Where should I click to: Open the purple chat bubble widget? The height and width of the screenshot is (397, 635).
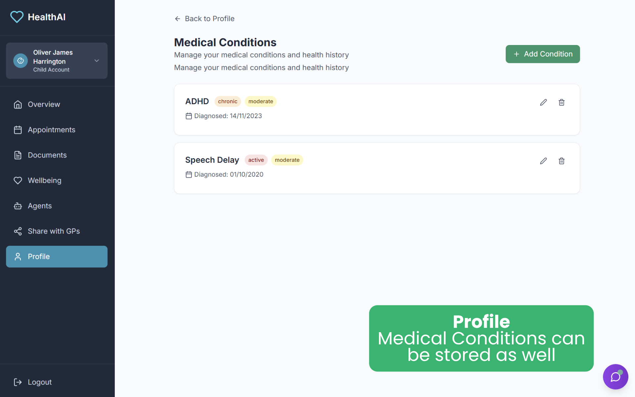pyautogui.click(x=615, y=376)
